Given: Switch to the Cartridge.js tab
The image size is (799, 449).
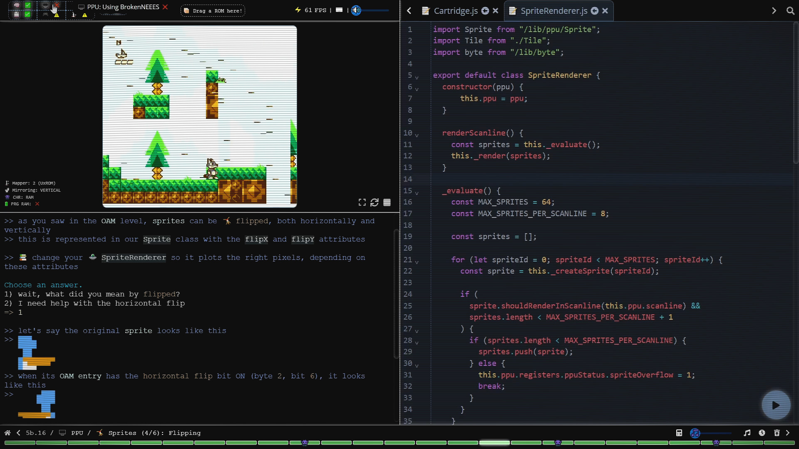Looking at the screenshot, I should click(455, 11).
